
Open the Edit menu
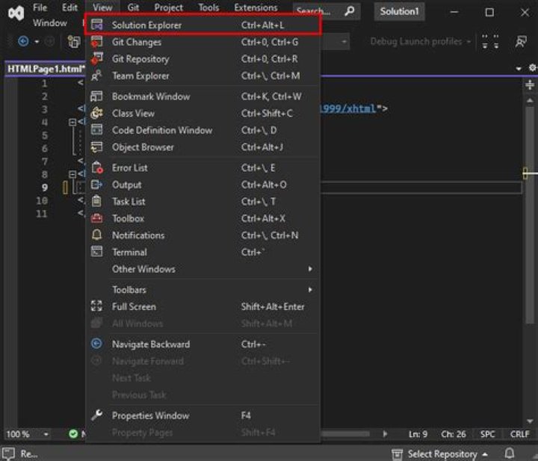(69, 7)
